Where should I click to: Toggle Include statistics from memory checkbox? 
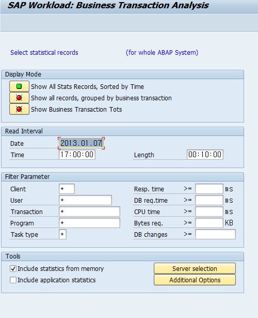click(13, 269)
